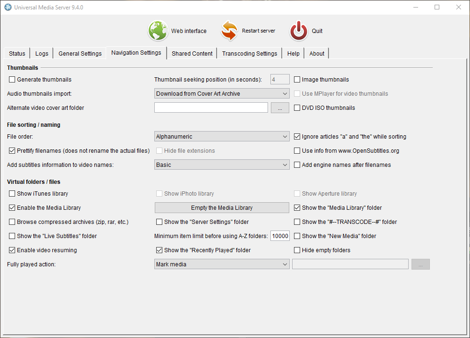Viewport: 470px width, 338px height.
Task: Click the red Quit power icon
Action: click(x=299, y=31)
